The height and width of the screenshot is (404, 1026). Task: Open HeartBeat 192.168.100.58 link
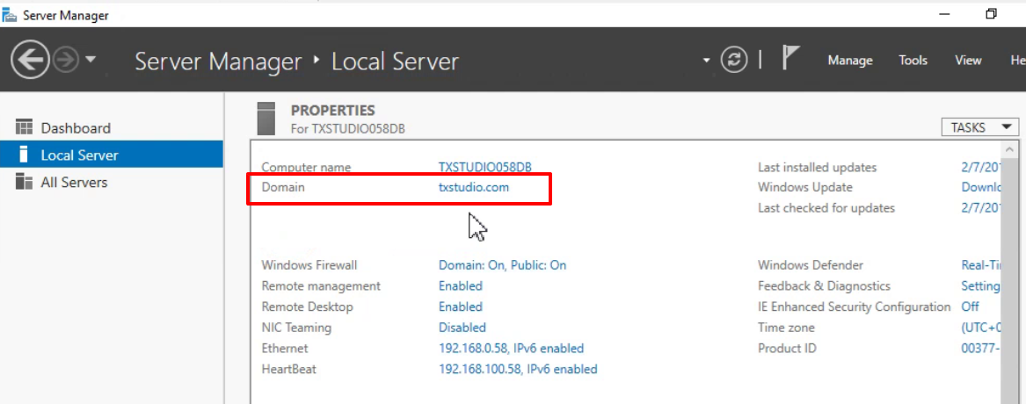coord(518,370)
